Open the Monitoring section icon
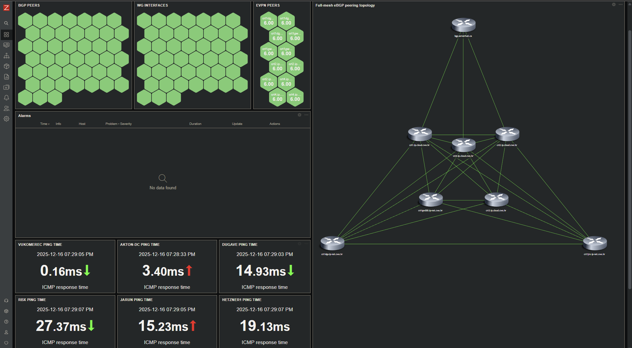Screen dimensions: 632x348 tap(6, 45)
